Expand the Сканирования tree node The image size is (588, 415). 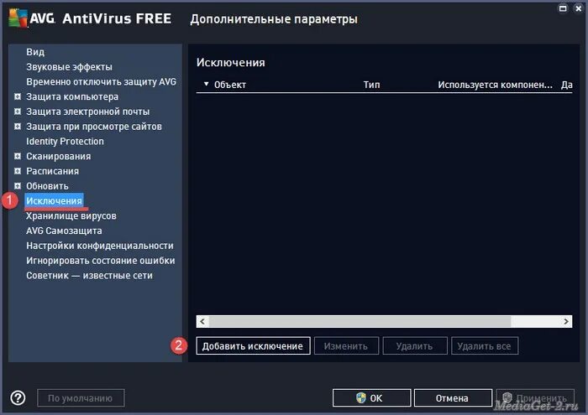click(x=18, y=156)
